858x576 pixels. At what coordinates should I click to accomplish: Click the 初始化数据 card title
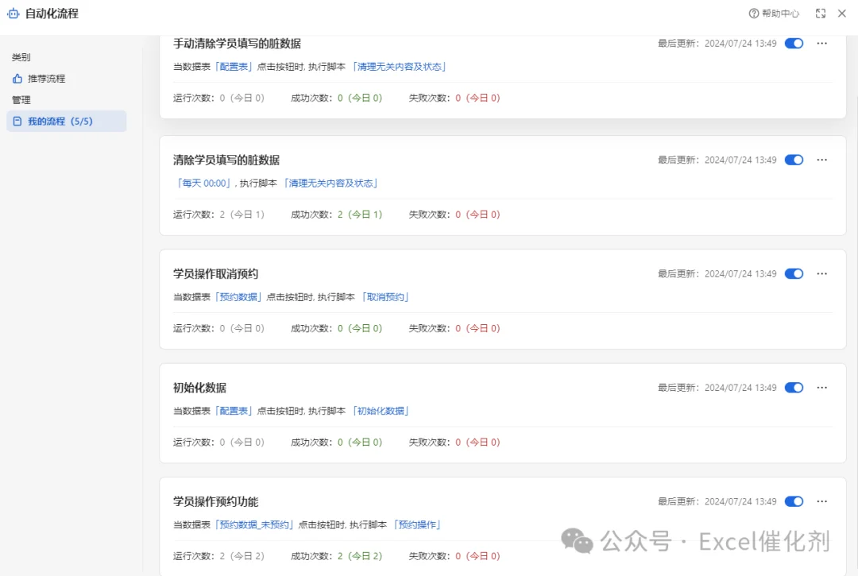(199, 387)
